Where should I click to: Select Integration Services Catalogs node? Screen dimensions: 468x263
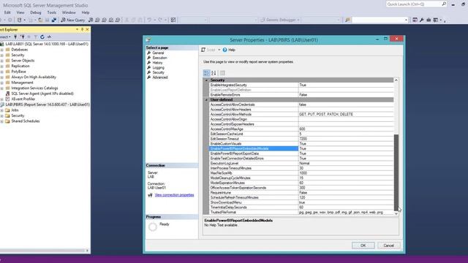pyautogui.click(x=34, y=88)
